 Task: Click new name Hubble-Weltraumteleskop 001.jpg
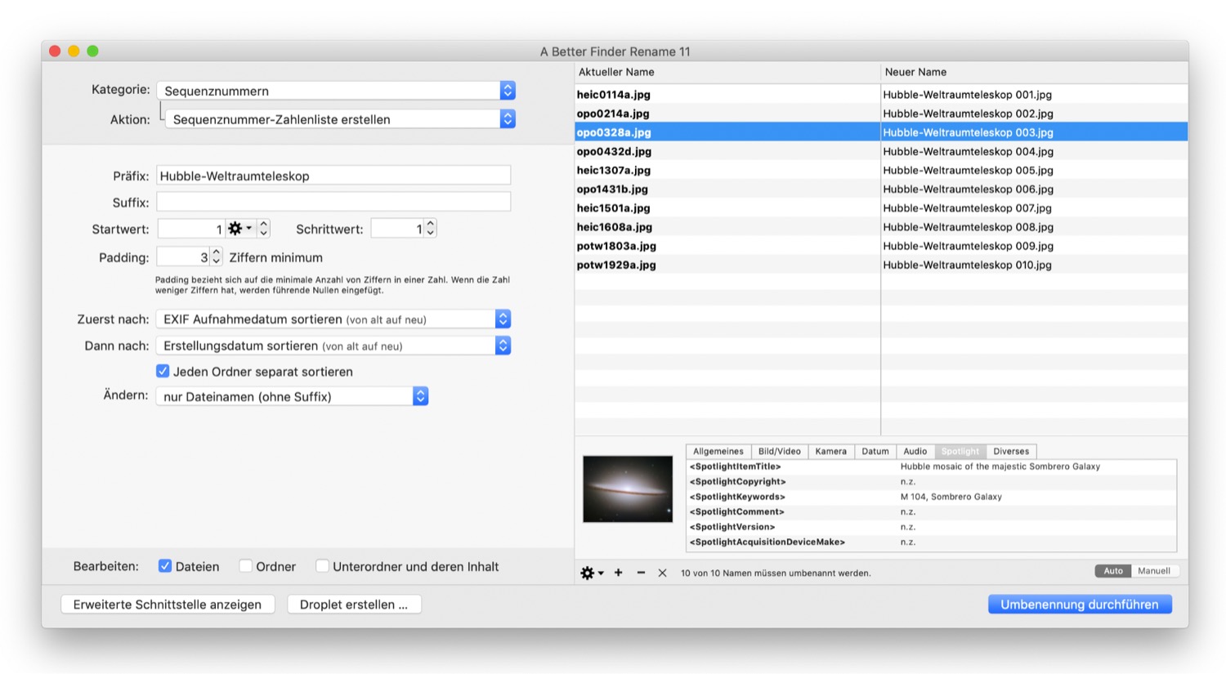click(967, 95)
